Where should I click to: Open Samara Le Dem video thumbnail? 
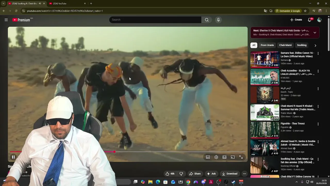coord(265,59)
